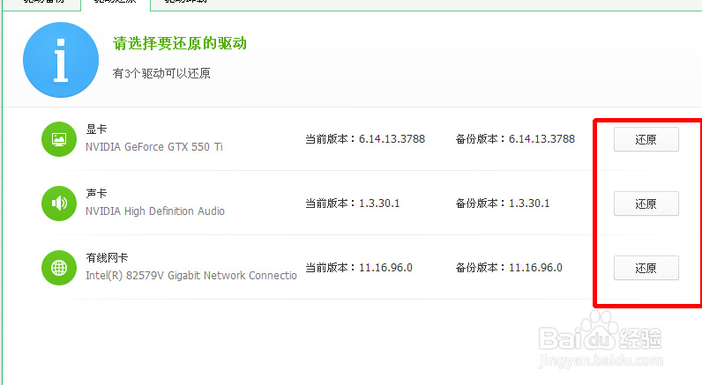Click the graphics card current version 6.14.13.3788
This screenshot has height=385, width=702.
click(392, 139)
